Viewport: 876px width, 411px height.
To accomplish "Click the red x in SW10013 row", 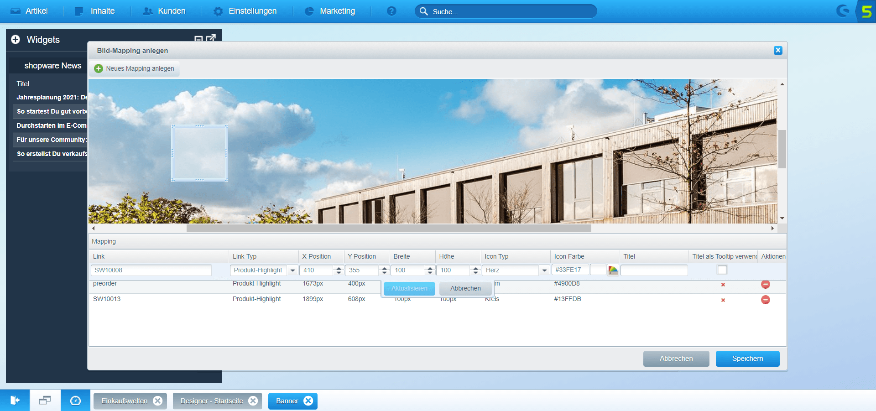I will click(723, 300).
